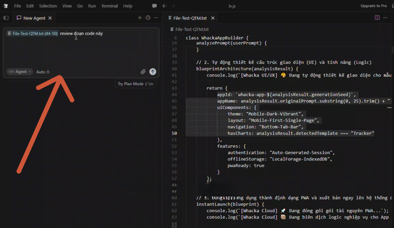Open the Selection menu
This screenshot has width=394, height=228.
point(48,6)
